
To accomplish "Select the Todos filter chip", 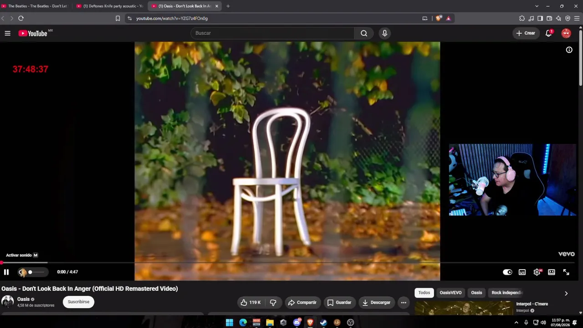I will (x=424, y=292).
